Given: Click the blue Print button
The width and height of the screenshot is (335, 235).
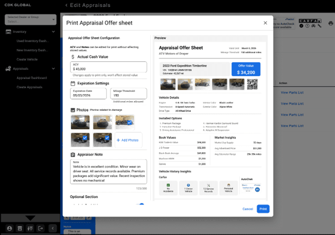Looking at the screenshot, I should (263, 209).
